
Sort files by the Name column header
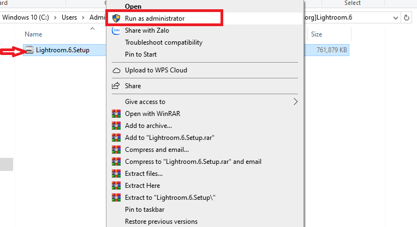point(33,34)
